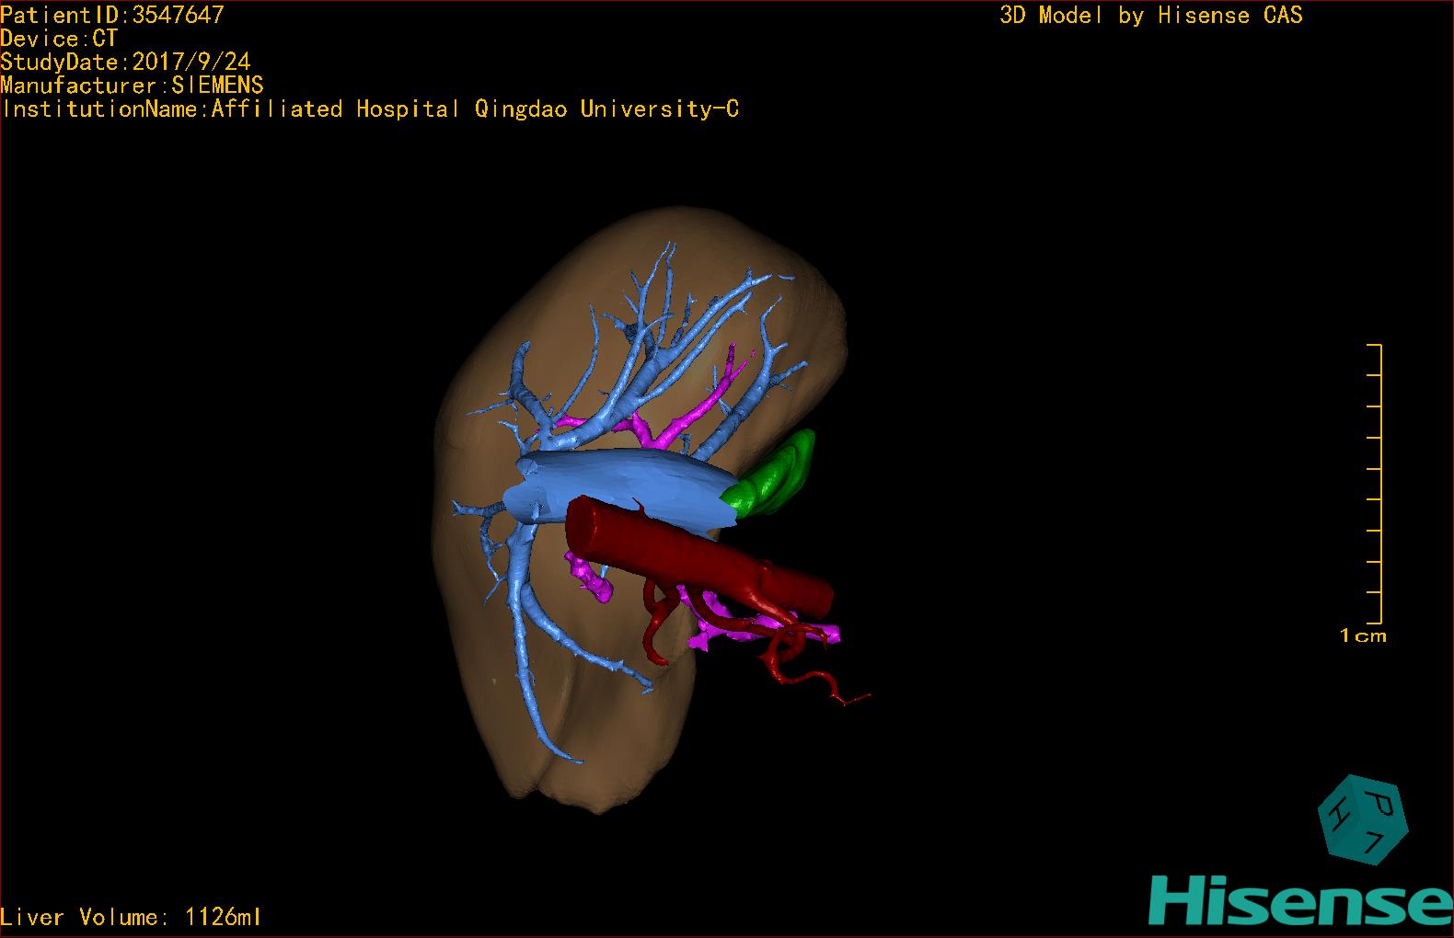
Task: Click the "3D Model by Hisense CAS" caption
Action: [1151, 16]
